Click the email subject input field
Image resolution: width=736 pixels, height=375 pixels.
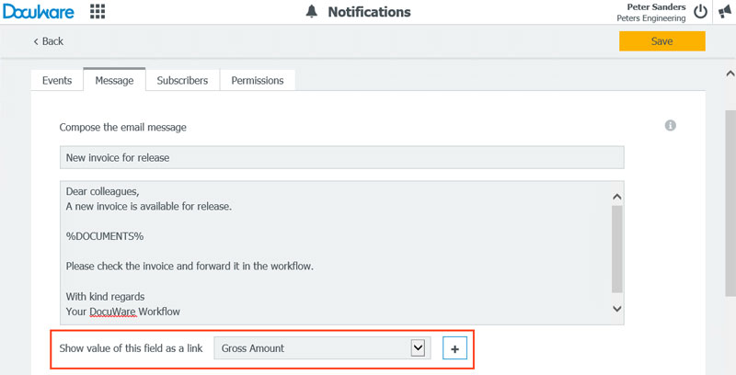pyautogui.click(x=341, y=157)
